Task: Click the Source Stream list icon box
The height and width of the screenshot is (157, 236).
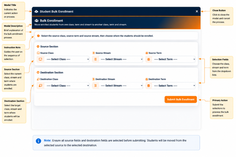Action: [x=95, y=59]
